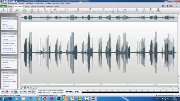Open dropdown arrow next to Тишина
Image resolution: width=180 pixels, height=101 pixels.
point(41,9)
